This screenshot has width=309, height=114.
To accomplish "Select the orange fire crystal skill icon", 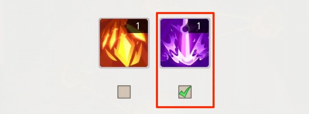I will pos(124,43).
